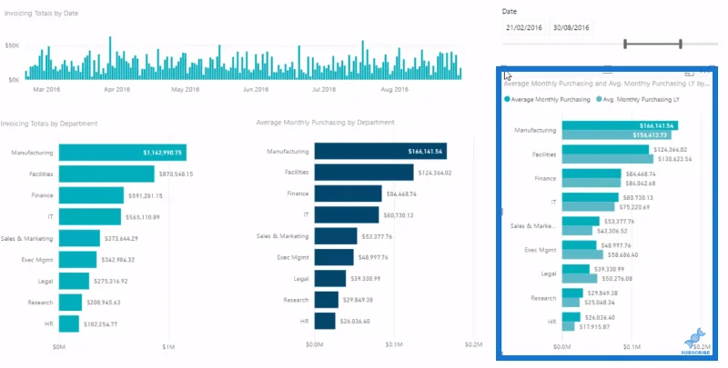The width and height of the screenshot is (728, 368).
Task: Select the Research bar showing $208,945.63
Action: 71,303
